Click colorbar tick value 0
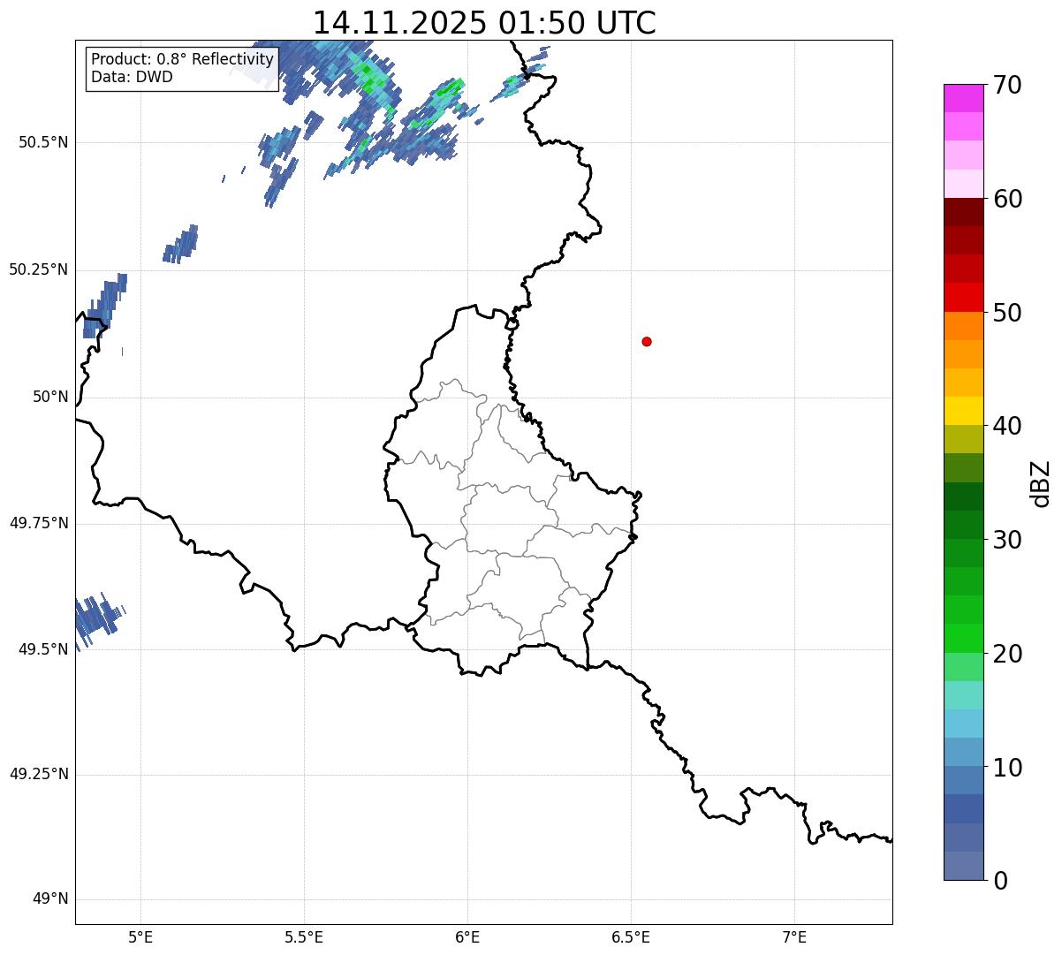This screenshot has width=1062, height=955. [1000, 881]
